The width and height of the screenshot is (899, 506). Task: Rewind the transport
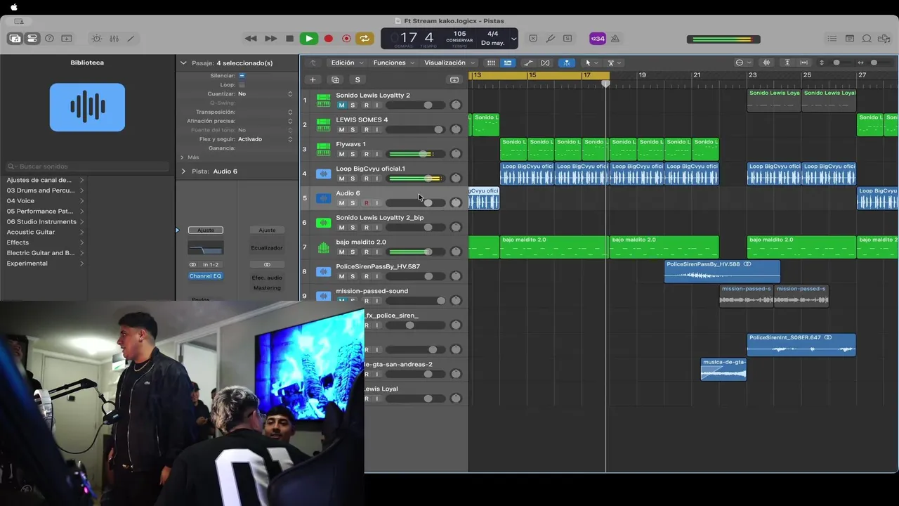click(251, 39)
